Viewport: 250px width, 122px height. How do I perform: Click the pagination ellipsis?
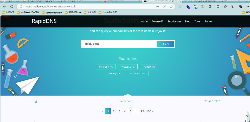tap(136, 111)
